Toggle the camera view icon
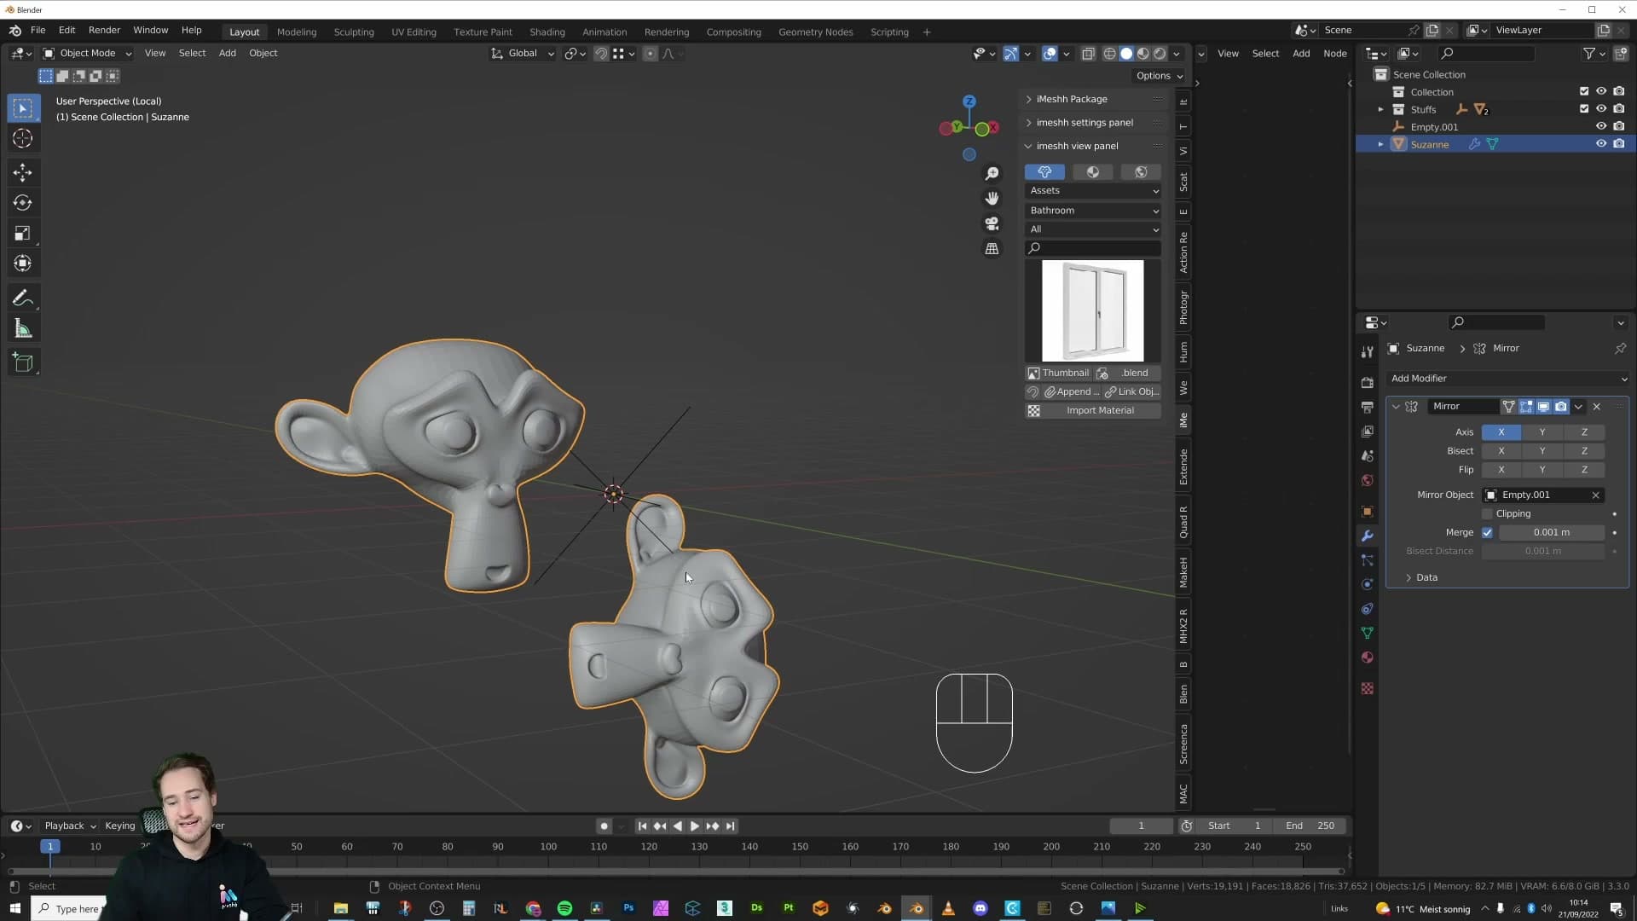Screen dimensions: 1637x921 tap(992, 223)
